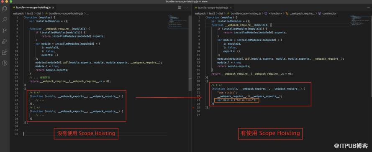Click '"use strict";' line in right editor
This screenshot has height=152, width=372.
pyautogui.click(x=227, y=92)
